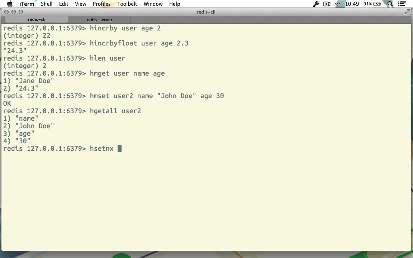
Task: Open the Notification Center list icon
Action: 402,4
